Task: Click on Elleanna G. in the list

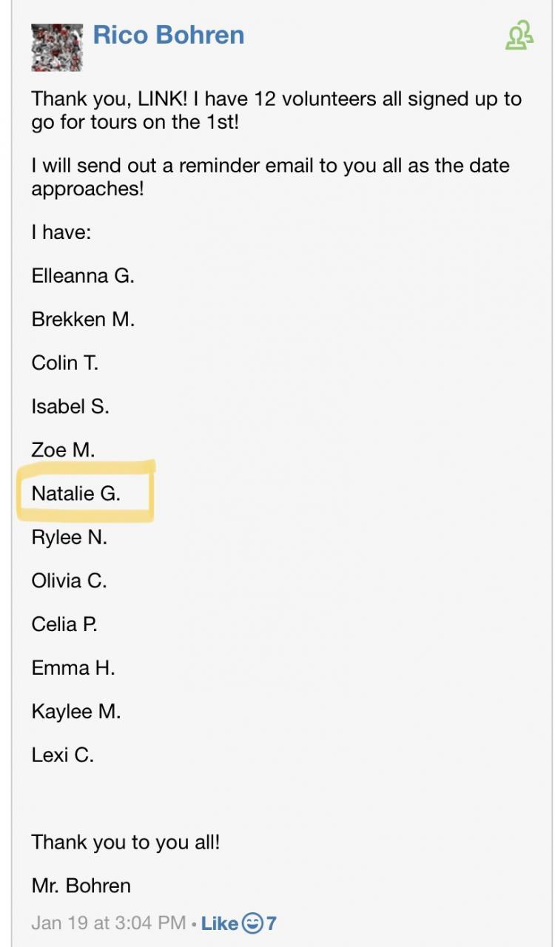Action: click(83, 276)
